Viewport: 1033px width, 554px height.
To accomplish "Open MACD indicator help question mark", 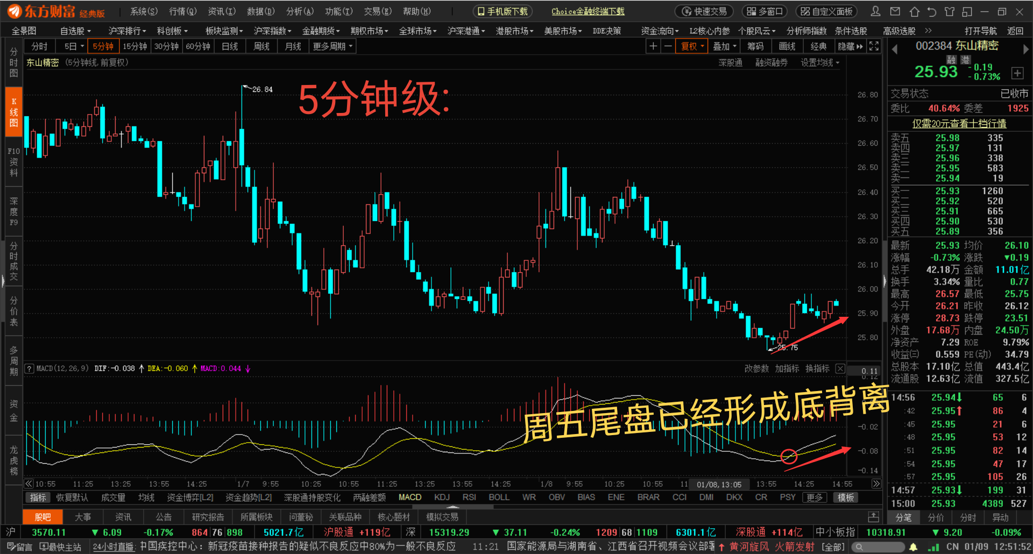I will pos(30,368).
